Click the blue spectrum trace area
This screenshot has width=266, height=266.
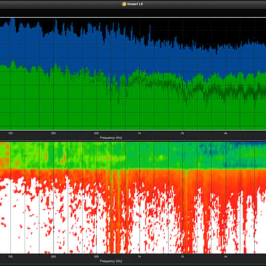(x=133, y=55)
